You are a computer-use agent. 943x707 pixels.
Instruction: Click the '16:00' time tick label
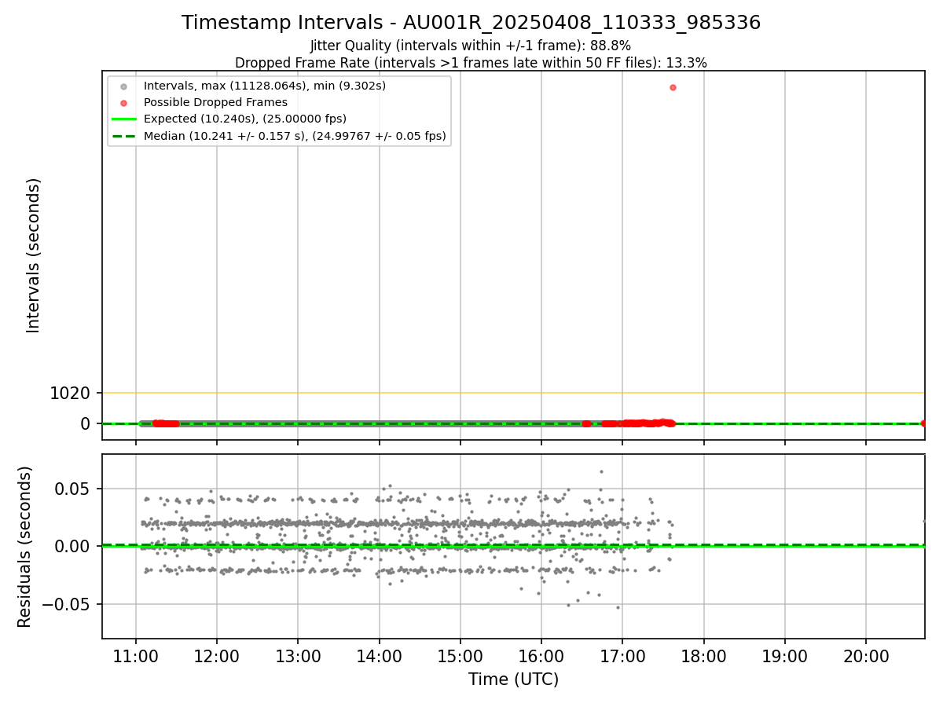pyautogui.click(x=541, y=656)
